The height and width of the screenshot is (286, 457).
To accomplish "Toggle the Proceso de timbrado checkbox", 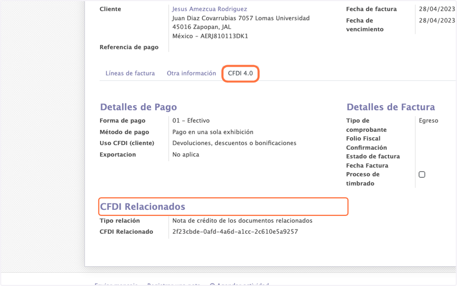I will [422, 175].
